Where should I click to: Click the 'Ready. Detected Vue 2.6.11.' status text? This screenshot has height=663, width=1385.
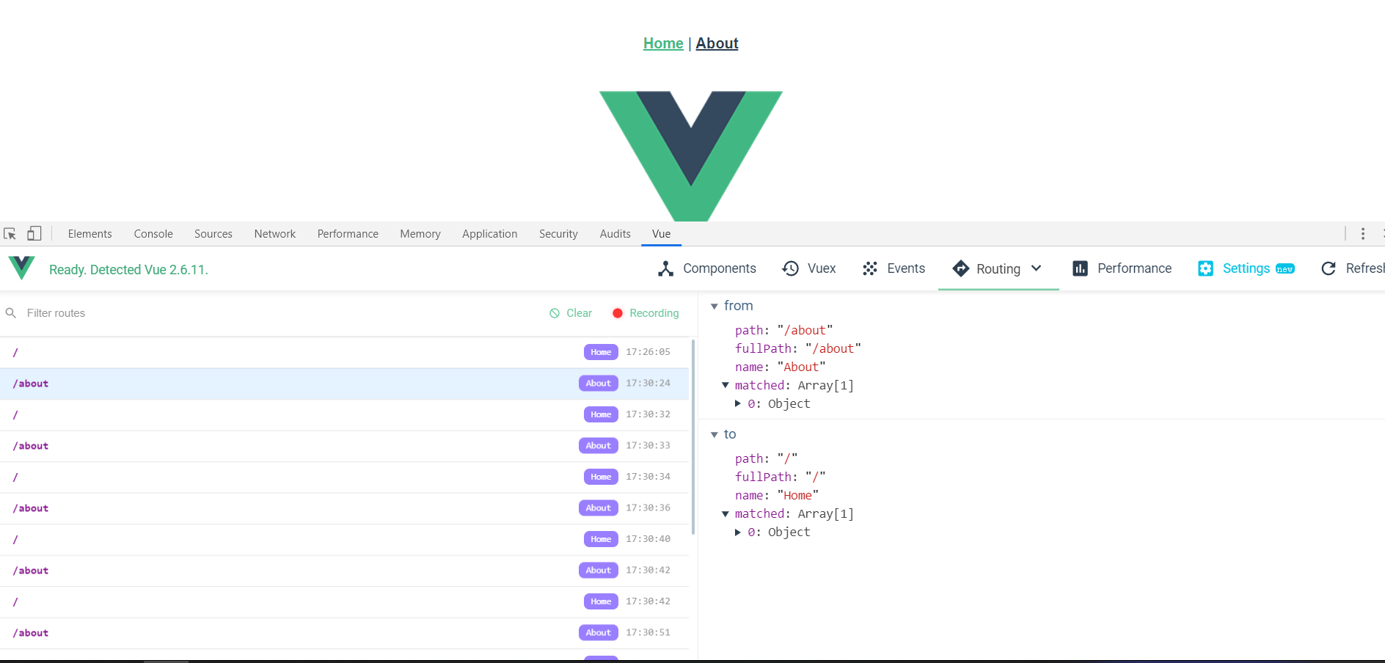(x=128, y=270)
